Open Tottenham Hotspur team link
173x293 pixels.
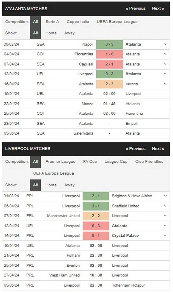[x=128, y=285]
